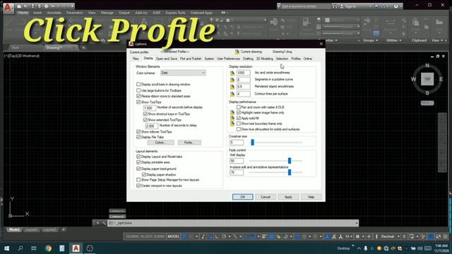The height and width of the screenshot is (254, 452).
Task: Click Apply in Options dialog
Action: pyautogui.click(x=288, y=197)
